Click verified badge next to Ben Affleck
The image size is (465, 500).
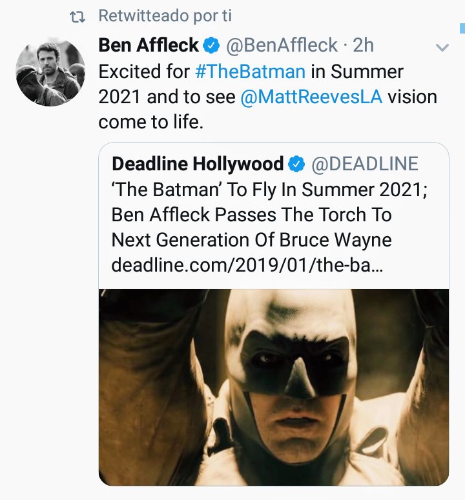tap(211, 45)
